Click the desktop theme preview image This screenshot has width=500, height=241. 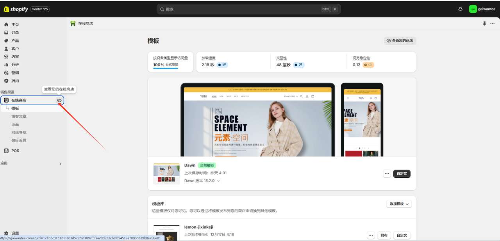click(258, 120)
